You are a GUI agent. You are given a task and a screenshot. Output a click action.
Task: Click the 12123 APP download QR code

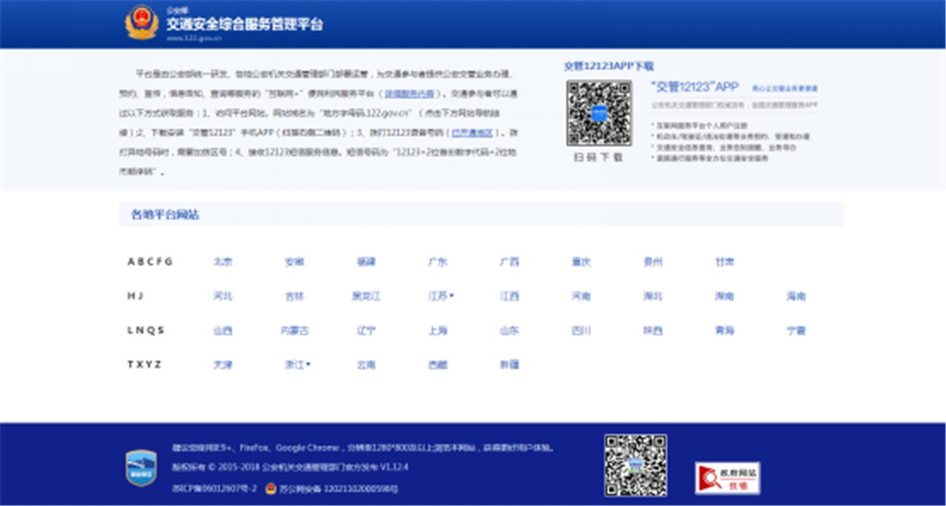coord(599,114)
